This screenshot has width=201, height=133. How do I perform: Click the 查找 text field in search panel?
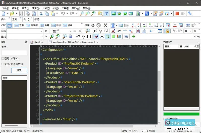click(14, 52)
